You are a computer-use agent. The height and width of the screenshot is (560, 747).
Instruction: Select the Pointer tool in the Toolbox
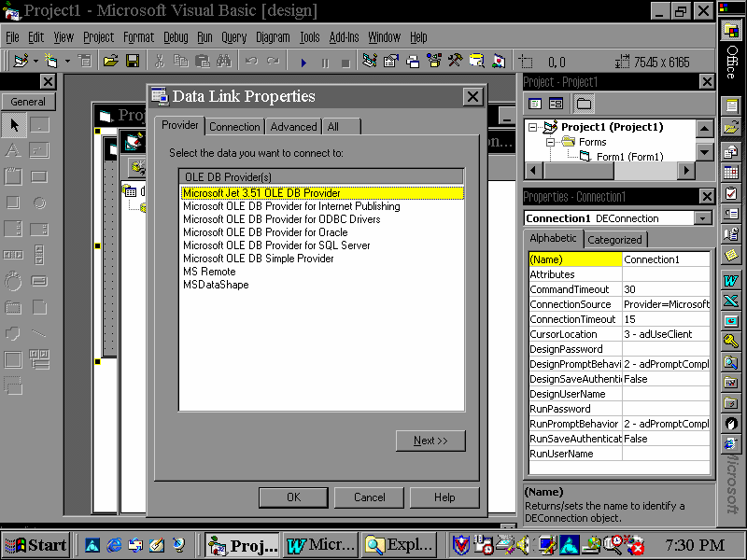[14, 125]
